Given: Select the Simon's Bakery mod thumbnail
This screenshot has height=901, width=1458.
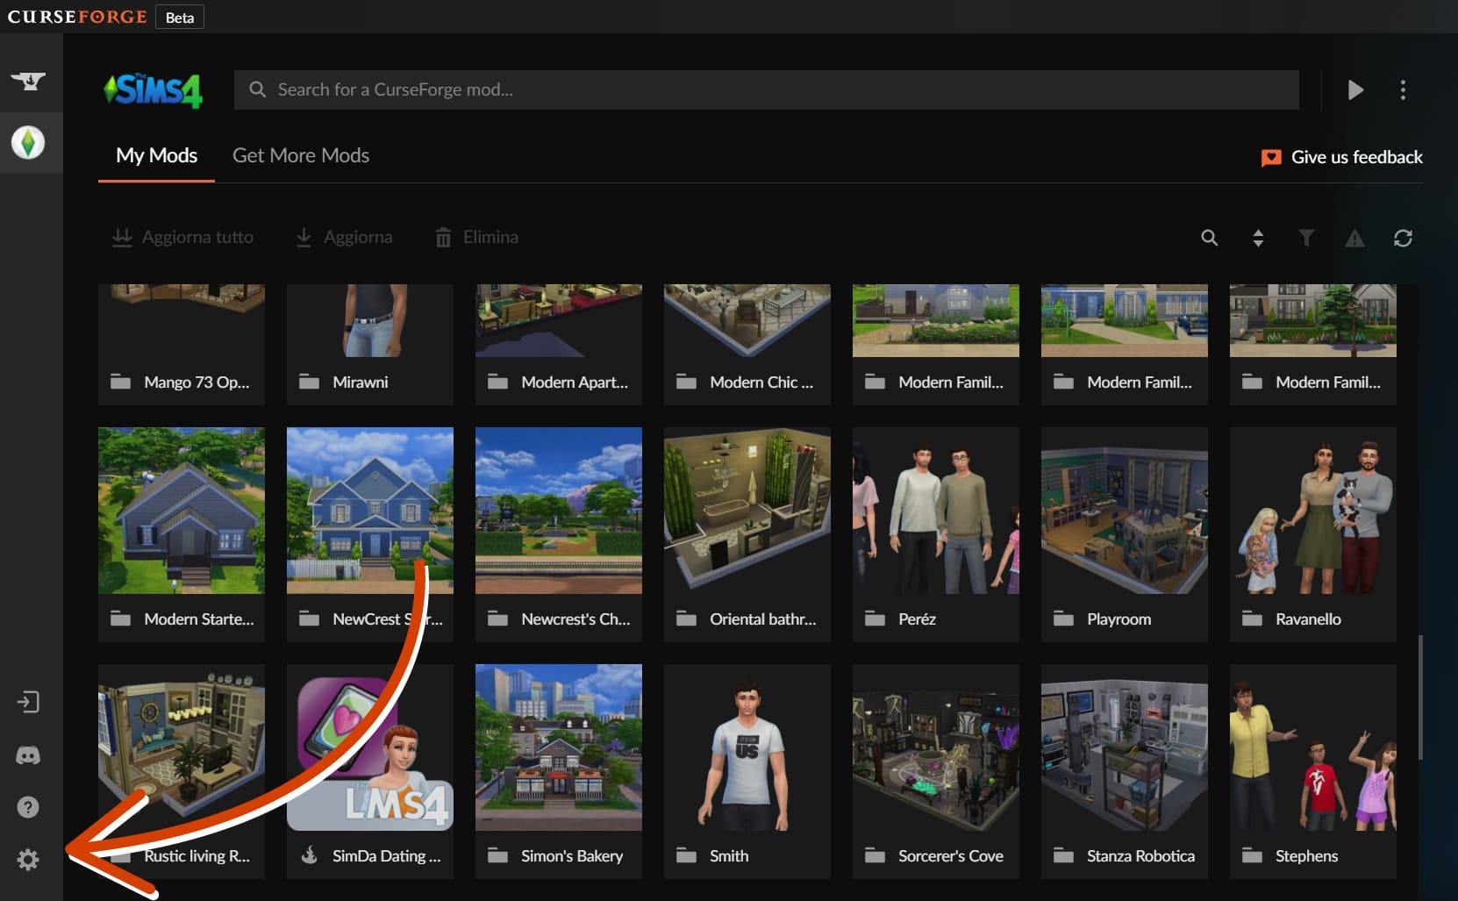Looking at the screenshot, I should [558, 747].
